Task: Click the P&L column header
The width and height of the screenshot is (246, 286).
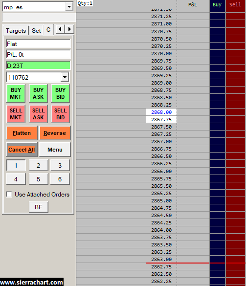Action: click(193, 4)
